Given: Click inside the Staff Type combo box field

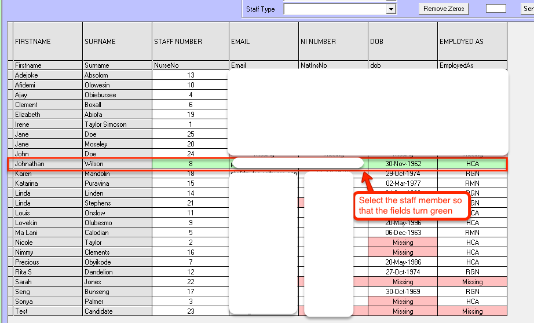Looking at the screenshot, I should [x=335, y=9].
